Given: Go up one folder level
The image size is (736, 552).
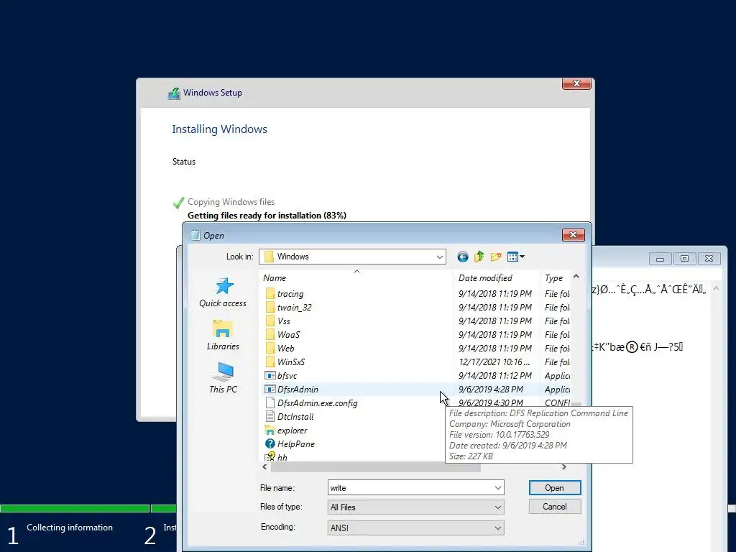Looking at the screenshot, I should (x=479, y=257).
